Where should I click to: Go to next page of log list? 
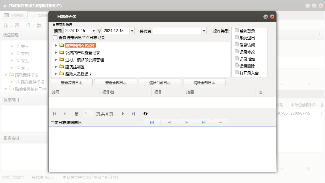click(x=123, y=114)
